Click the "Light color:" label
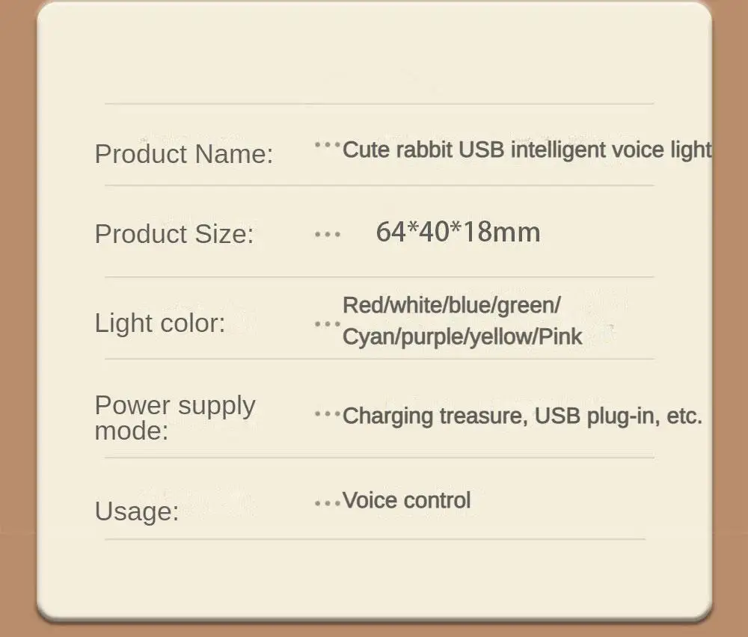 160,323
